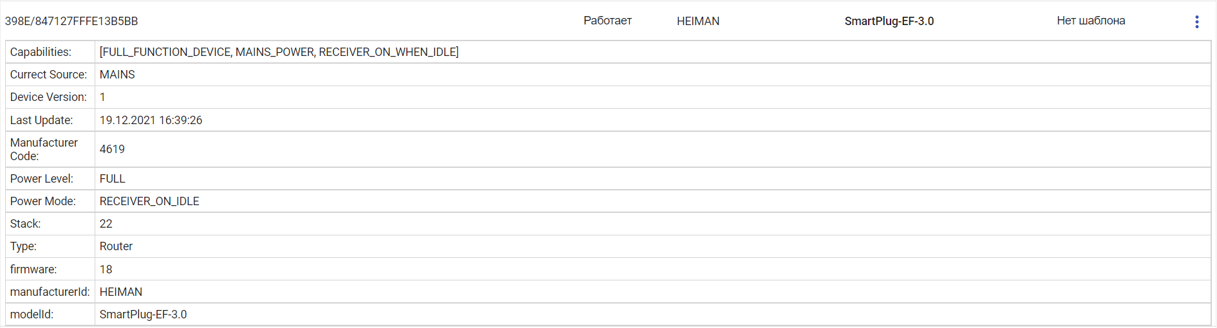
Task: Click Power Mode RECEIVER_ON_IDLE value
Action: click(149, 201)
